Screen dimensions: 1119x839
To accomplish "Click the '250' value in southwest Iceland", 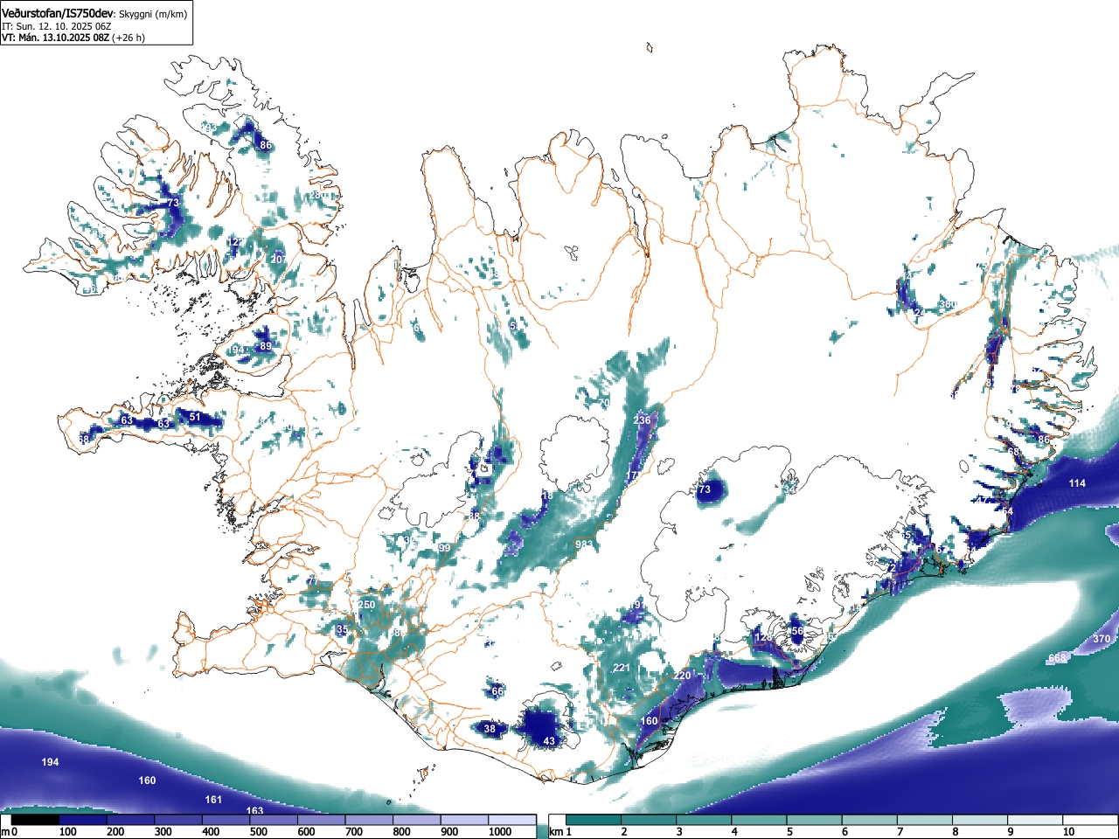I will (366, 605).
